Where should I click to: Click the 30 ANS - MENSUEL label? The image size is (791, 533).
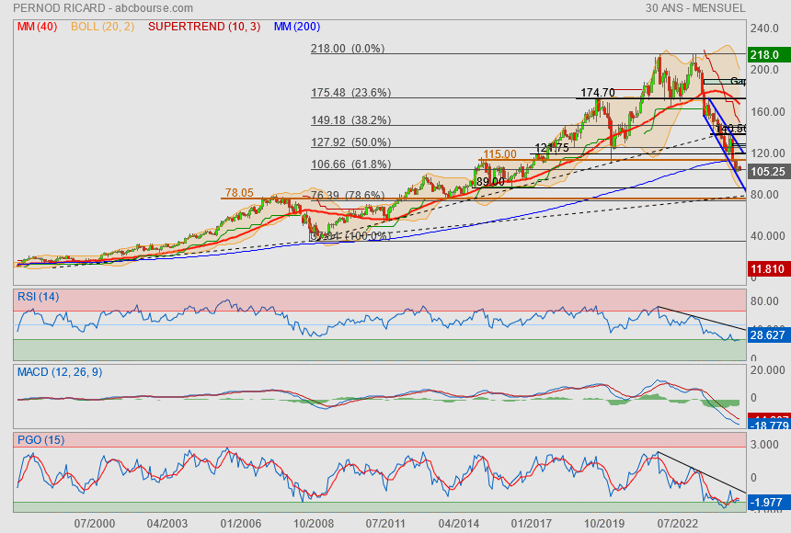[695, 8]
